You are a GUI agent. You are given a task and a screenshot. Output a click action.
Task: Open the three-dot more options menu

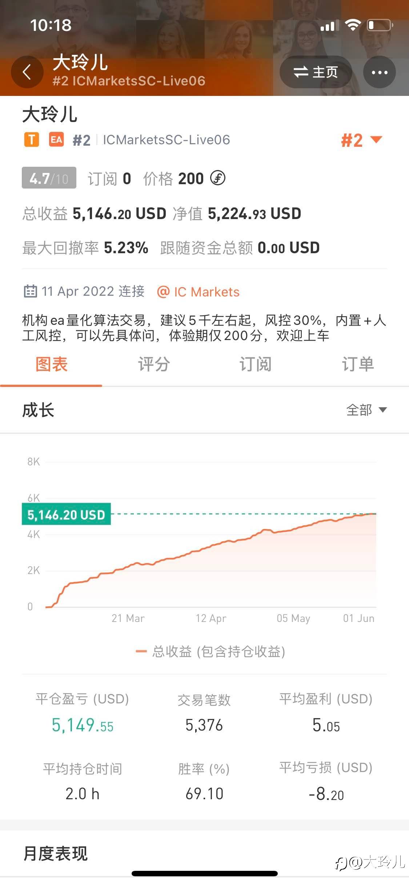380,72
